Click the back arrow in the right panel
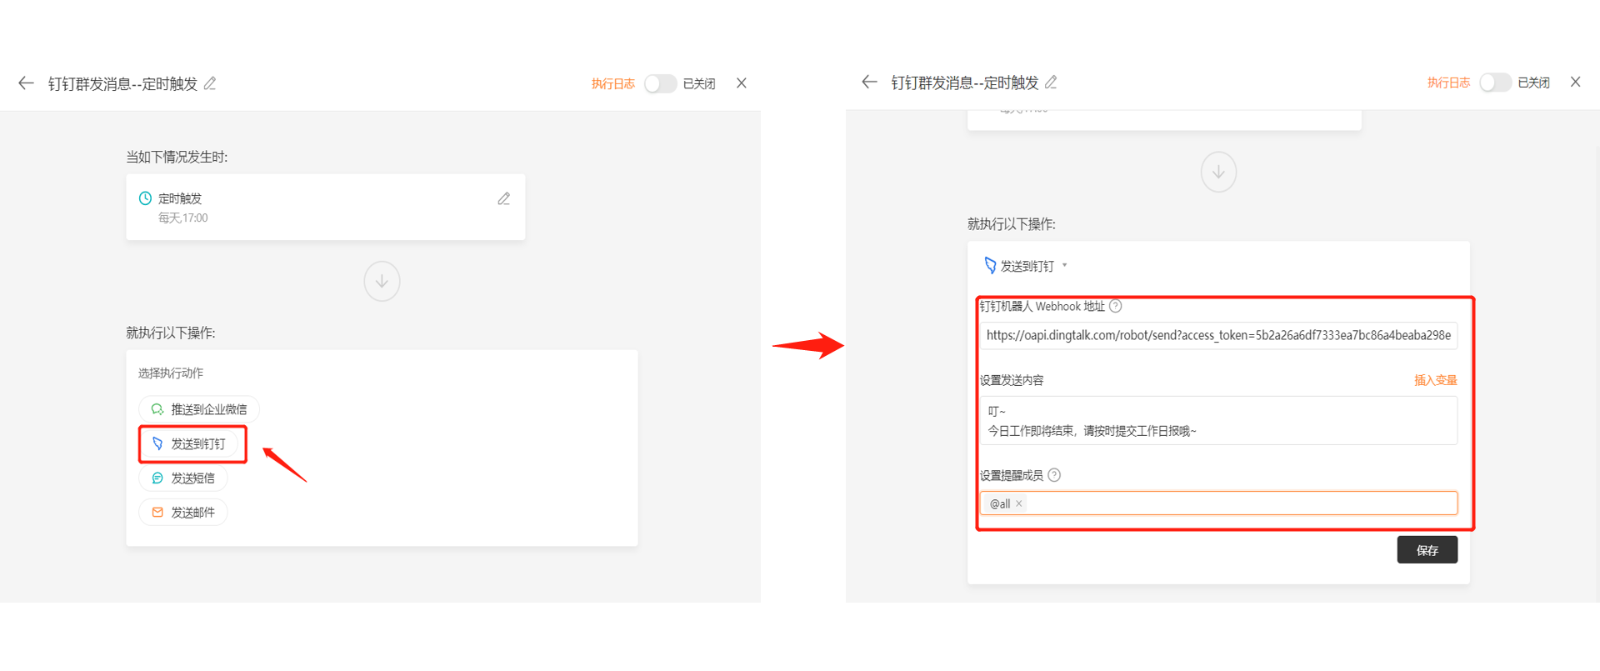This screenshot has width=1600, height=671. pos(869,82)
